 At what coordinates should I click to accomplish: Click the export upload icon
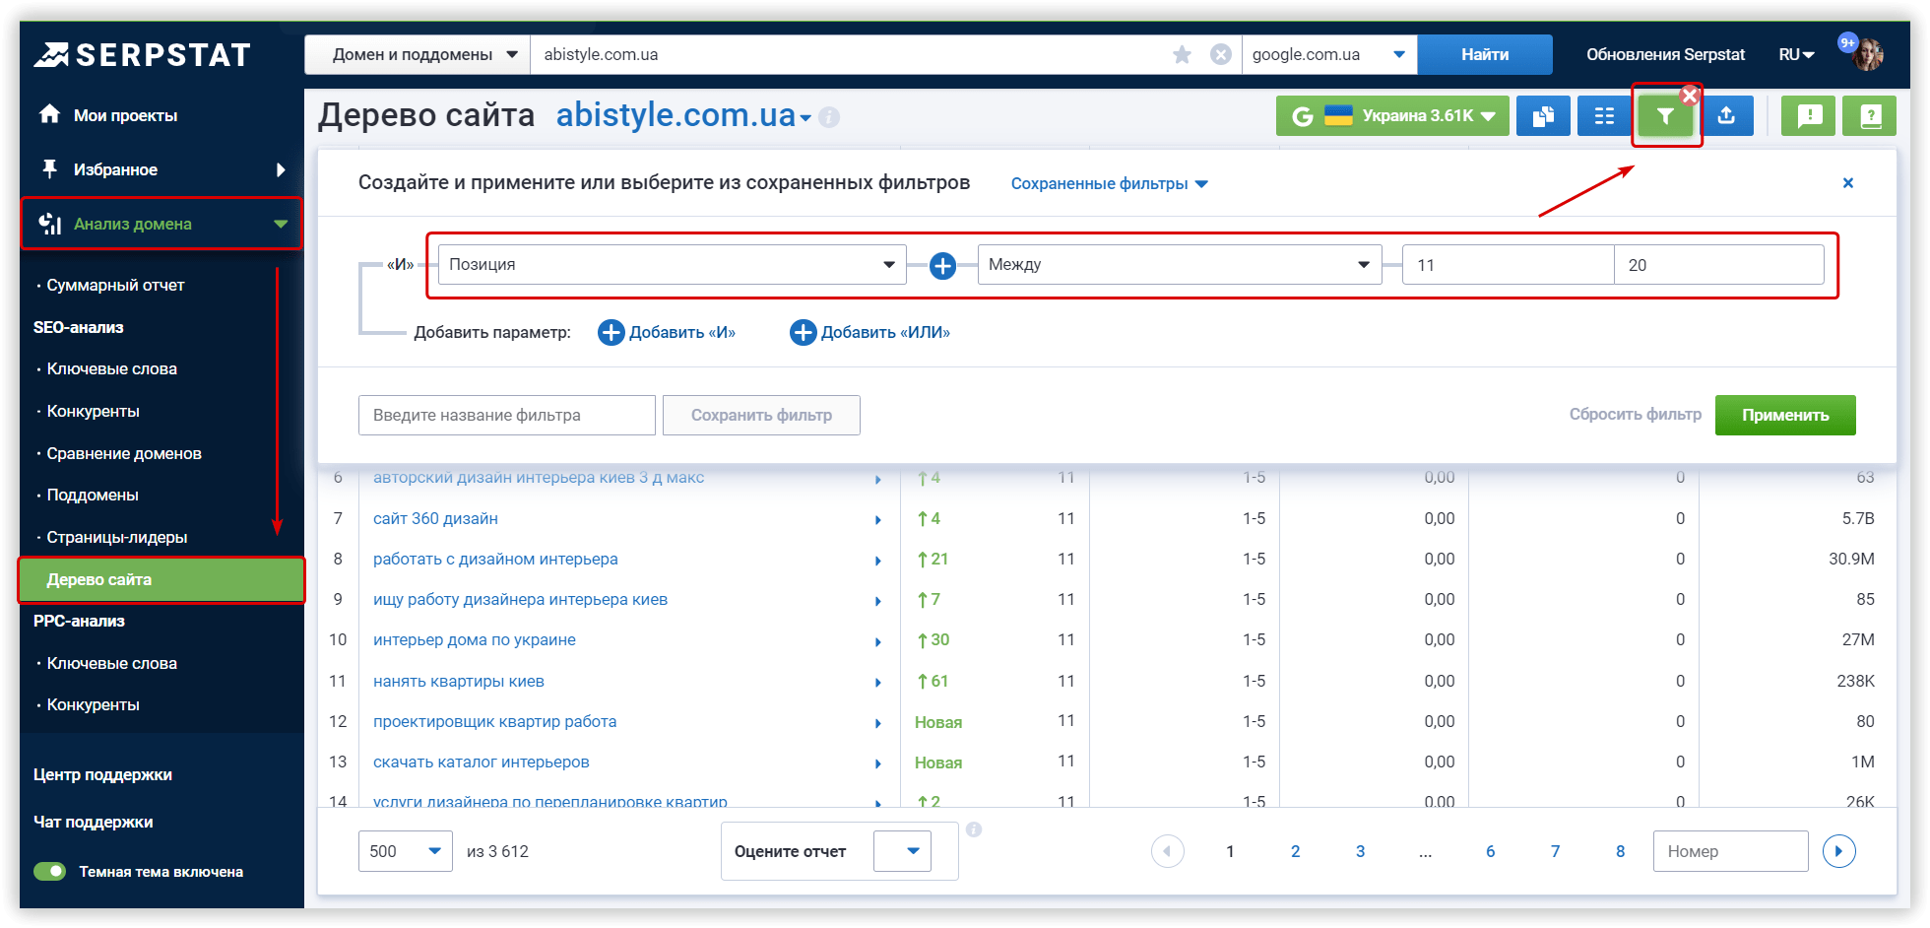pos(1726,116)
